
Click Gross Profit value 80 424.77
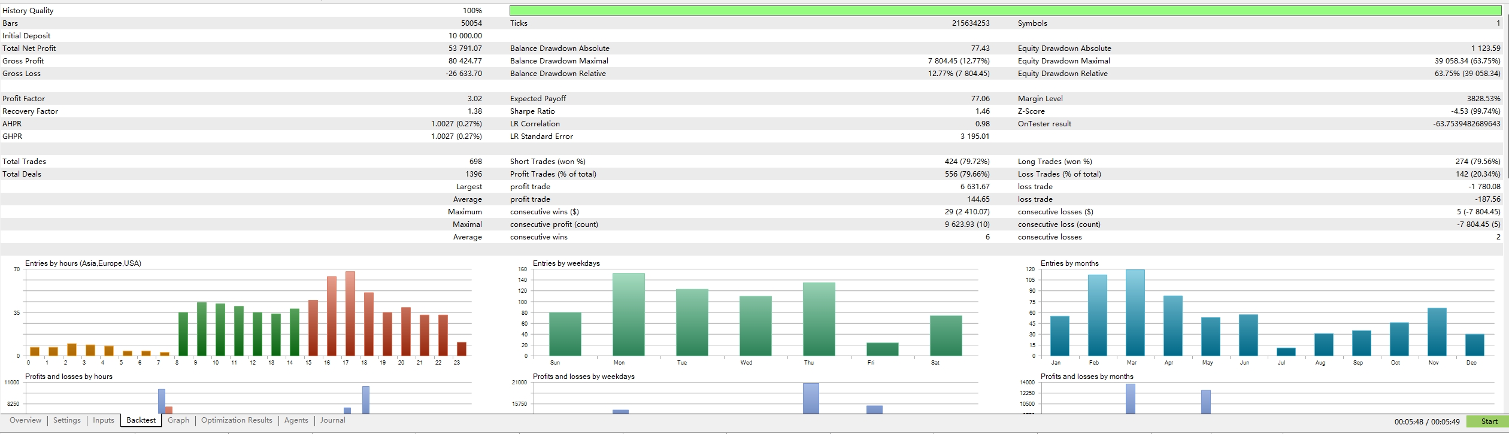tap(465, 61)
